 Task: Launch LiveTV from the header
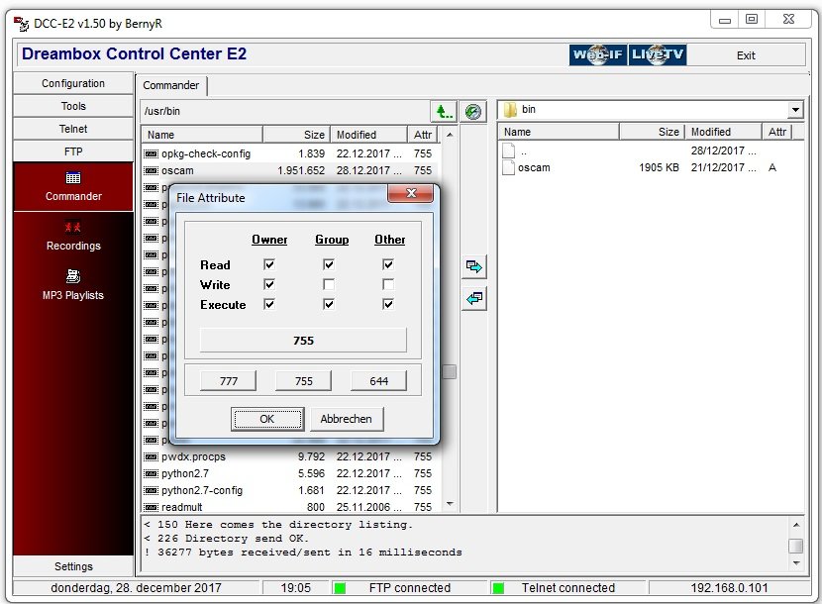pyautogui.click(x=658, y=55)
